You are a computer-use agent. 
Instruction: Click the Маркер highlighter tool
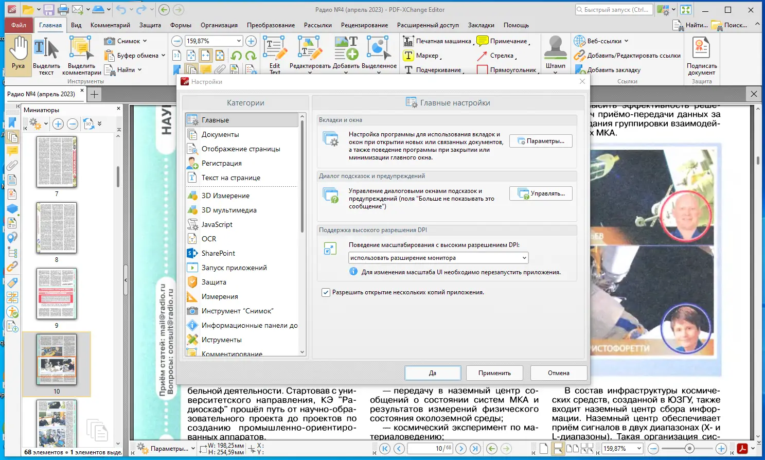pos(422,56)
